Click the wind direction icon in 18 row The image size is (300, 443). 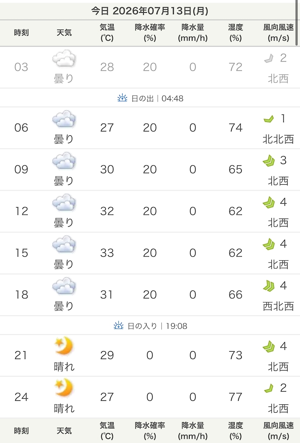[269, 286]
